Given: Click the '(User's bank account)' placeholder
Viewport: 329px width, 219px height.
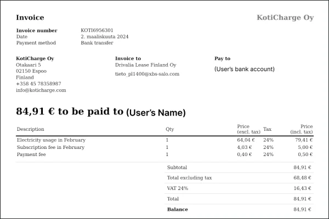Looking at the screenshot, I should pos(245,69).
